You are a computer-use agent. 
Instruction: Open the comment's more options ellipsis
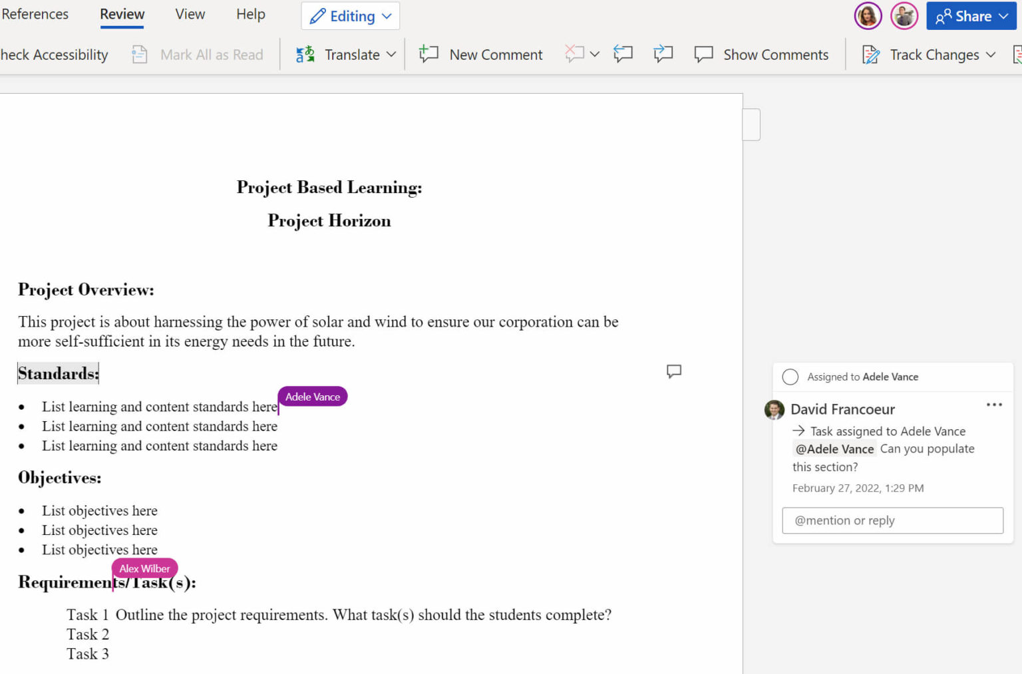pos(993,405)
